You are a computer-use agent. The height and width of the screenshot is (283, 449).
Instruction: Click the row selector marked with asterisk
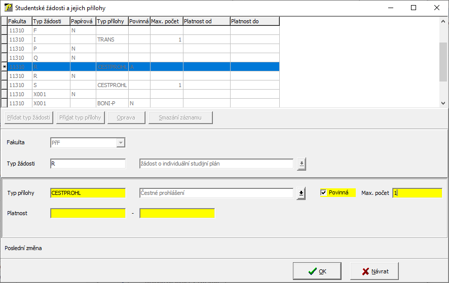click(x=5, y=67)
